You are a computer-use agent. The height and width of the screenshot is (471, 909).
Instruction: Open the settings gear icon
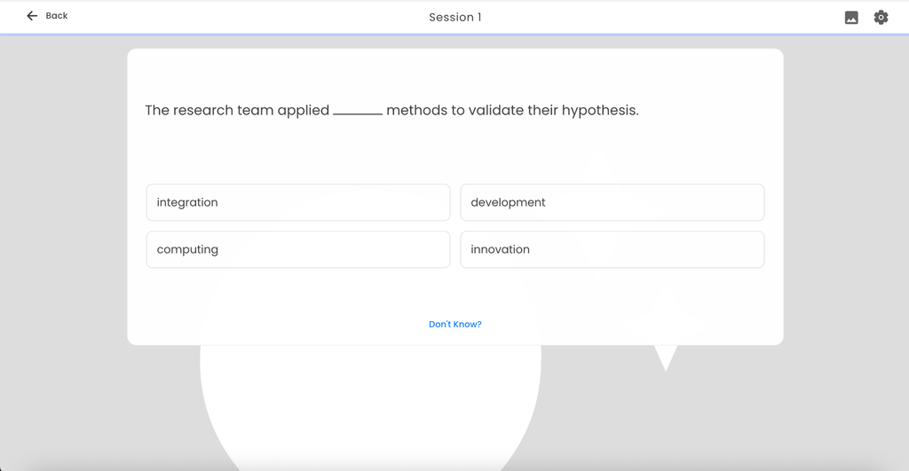[881, 18]
